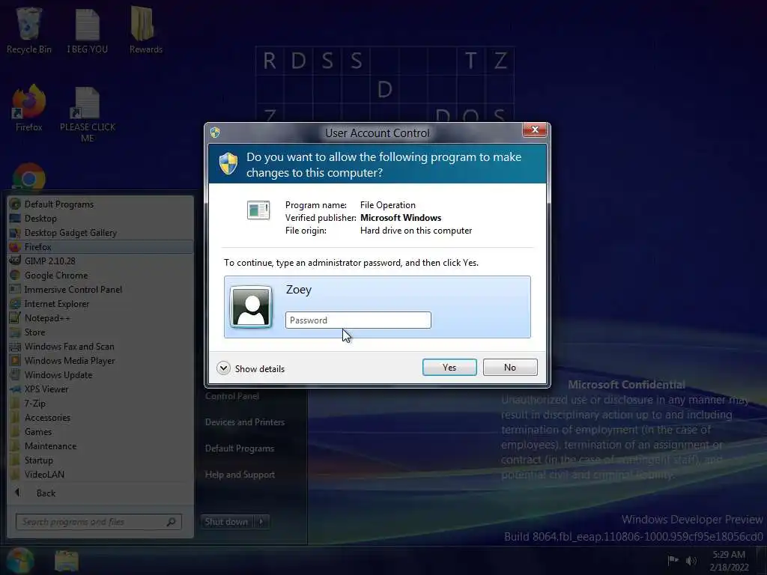Click the search magnifier icon
The height and width of the screenshot is (575, 767).
point(172,522)
